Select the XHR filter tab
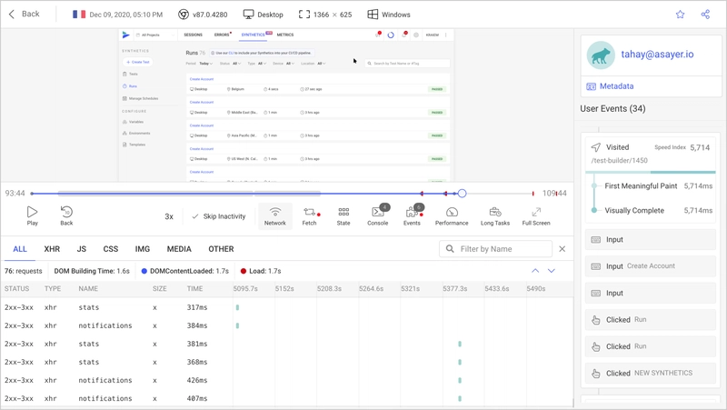The image size is (727, 410). pos(52,249)
